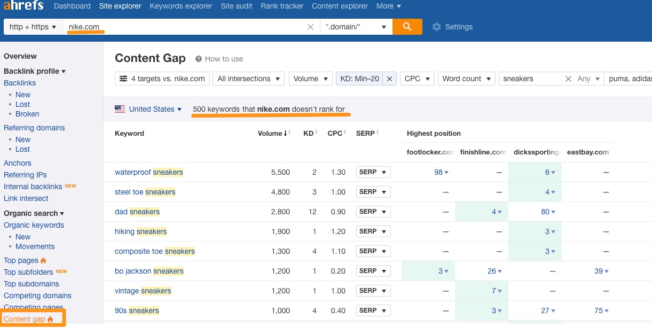Click the KD column info icon

pos(316,132)
